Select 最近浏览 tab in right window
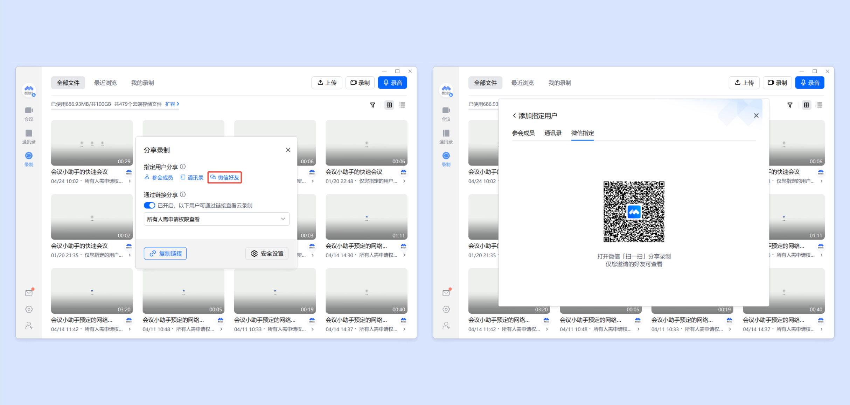Screen dimensions: 850x405 (523, 83)
